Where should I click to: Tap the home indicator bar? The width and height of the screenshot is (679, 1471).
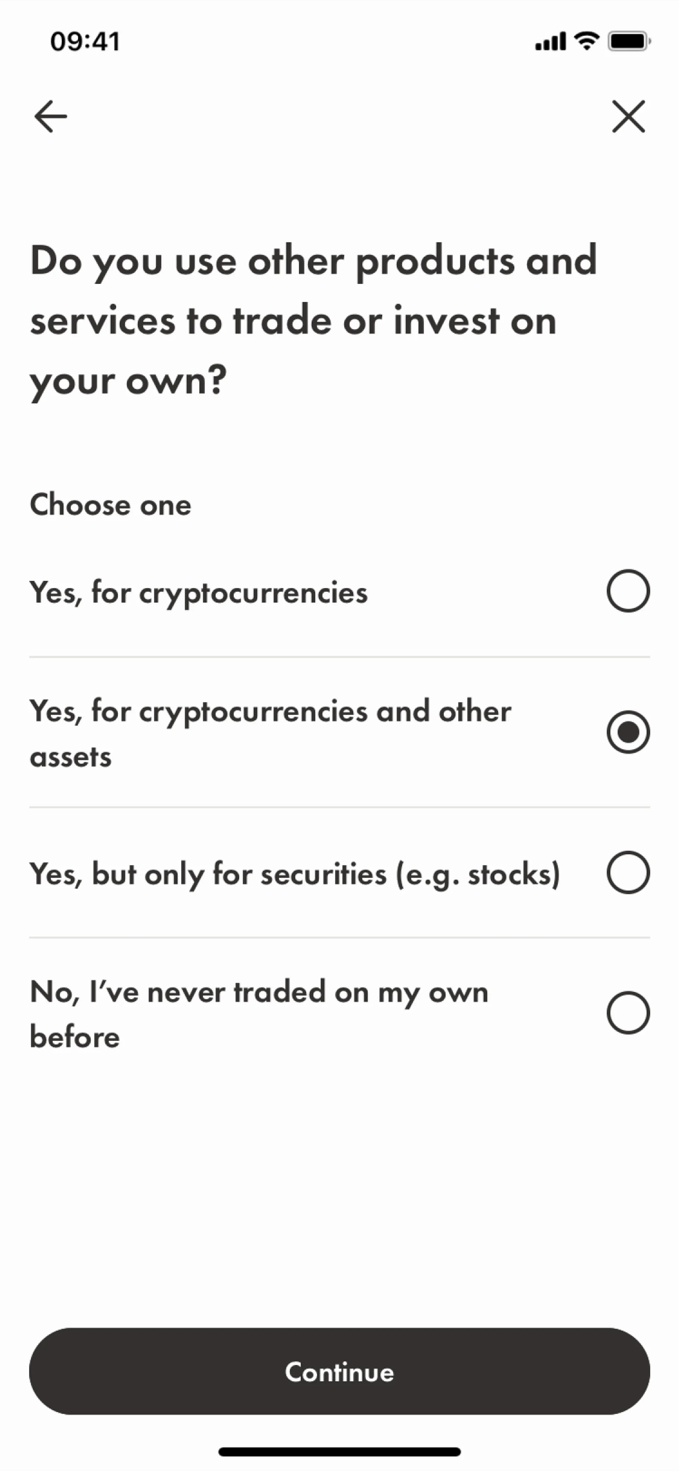(339, 1452)
